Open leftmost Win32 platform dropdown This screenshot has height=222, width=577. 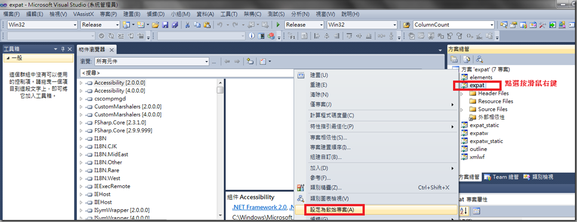[75, 25]
